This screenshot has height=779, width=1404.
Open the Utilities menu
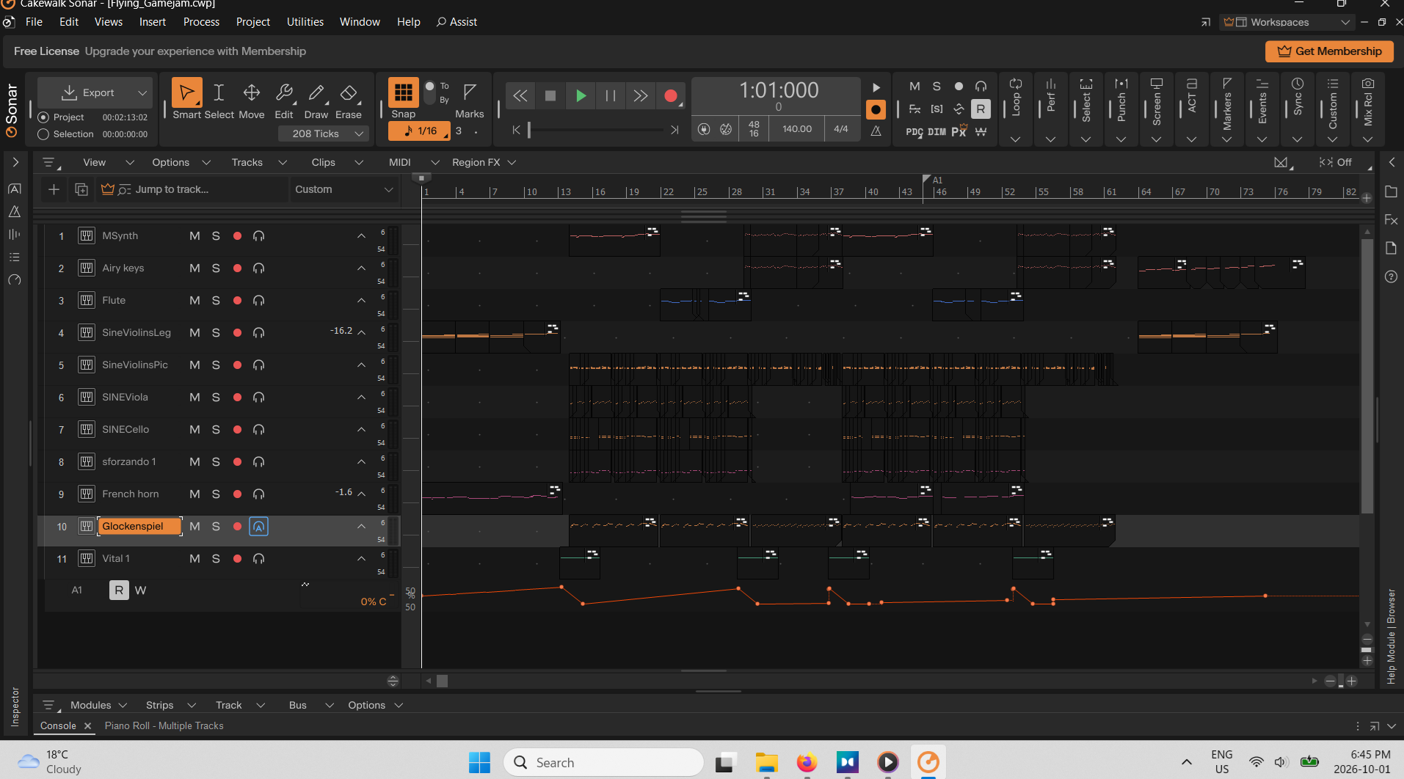(x=305, y=22)
